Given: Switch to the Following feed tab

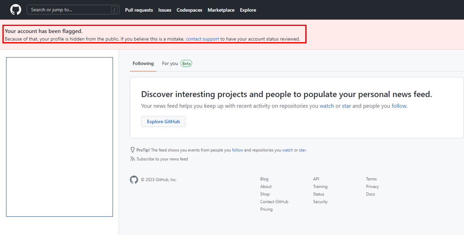Looking at the screenshot, I should tap(143, 64).
